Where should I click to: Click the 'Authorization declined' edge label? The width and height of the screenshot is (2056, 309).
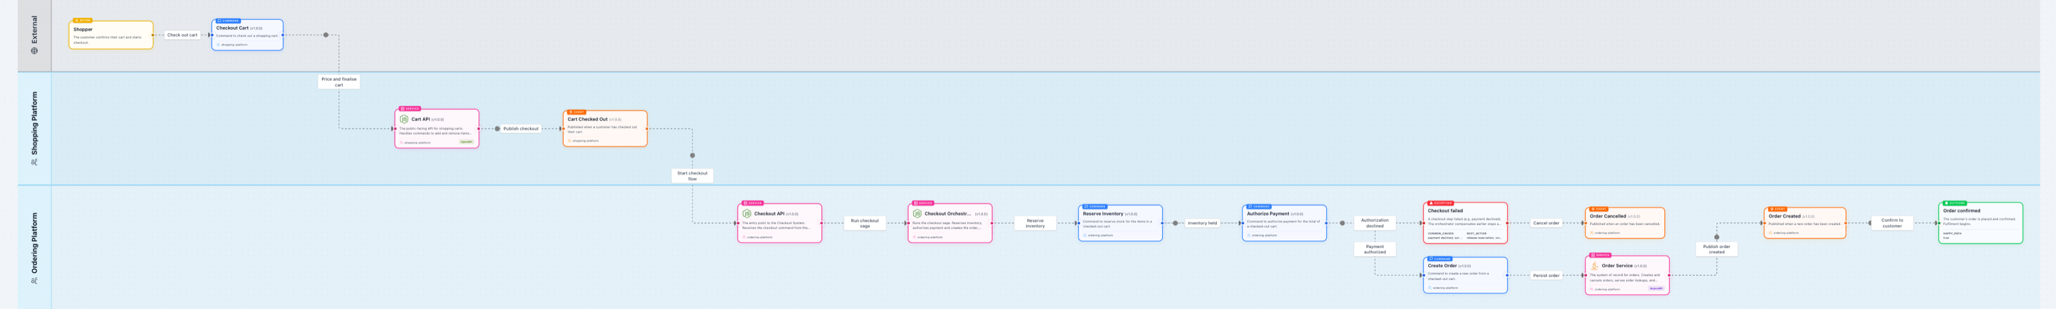(x=1374, y=223)
